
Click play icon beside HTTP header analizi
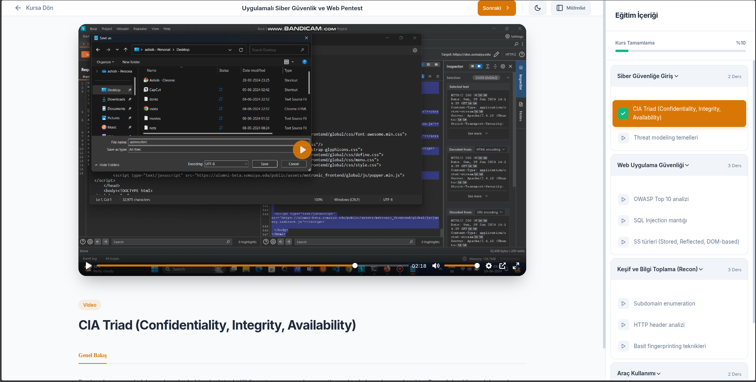click(x=623, y=325)
